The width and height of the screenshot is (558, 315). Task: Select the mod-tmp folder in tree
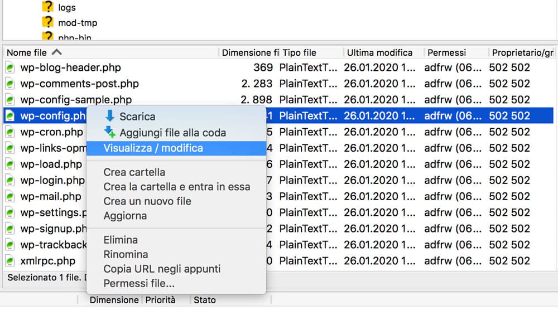[78, 23]
